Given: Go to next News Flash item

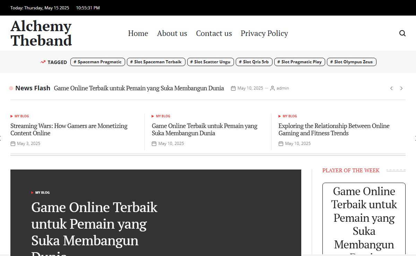Looking at the screenshot, I should pos(401,88).
